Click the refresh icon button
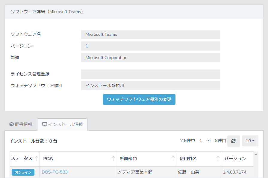The height and width of the screenshot is (178, 268). (233, 141)
